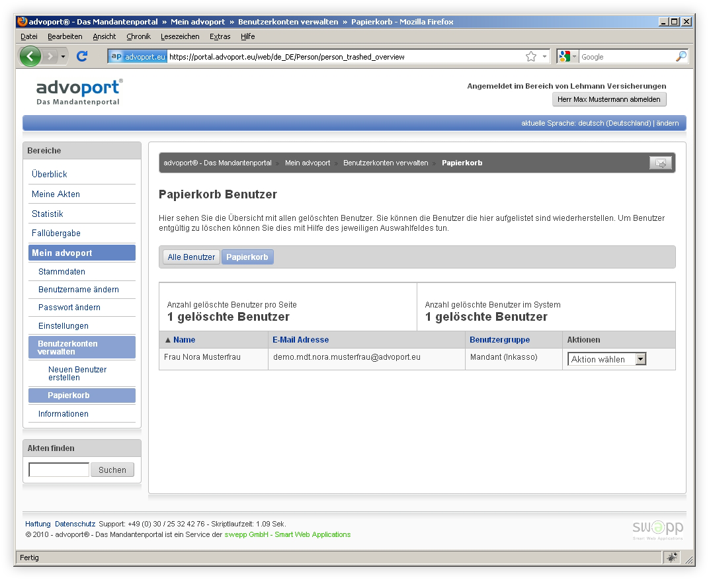The width and height of the screenshot is (709, 580).
Task: Open the Hilfe menu
Action: click(x=248, y=36)
